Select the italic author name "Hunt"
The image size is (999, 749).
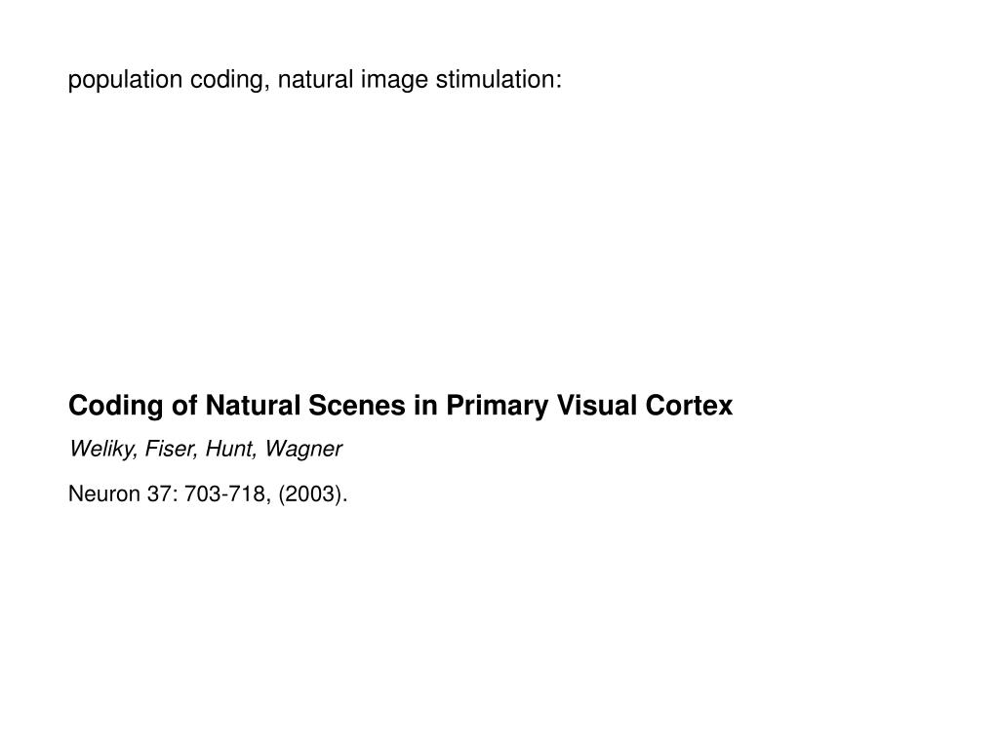pos(230,449)
